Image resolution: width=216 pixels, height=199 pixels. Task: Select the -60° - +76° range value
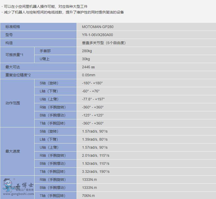click(91, 91)
